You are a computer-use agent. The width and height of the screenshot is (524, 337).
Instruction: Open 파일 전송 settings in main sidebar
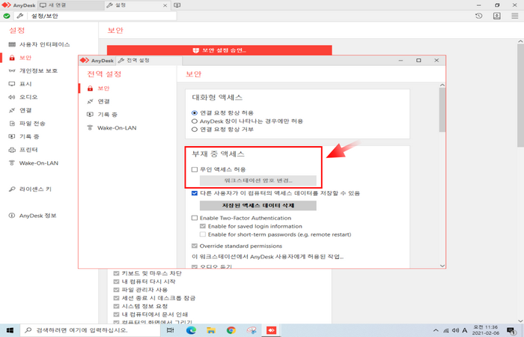[x=27, y=124]
